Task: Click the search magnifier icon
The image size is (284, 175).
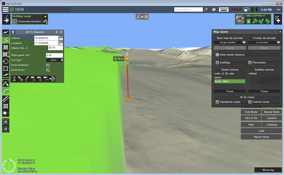Action: tap(206, 10)
